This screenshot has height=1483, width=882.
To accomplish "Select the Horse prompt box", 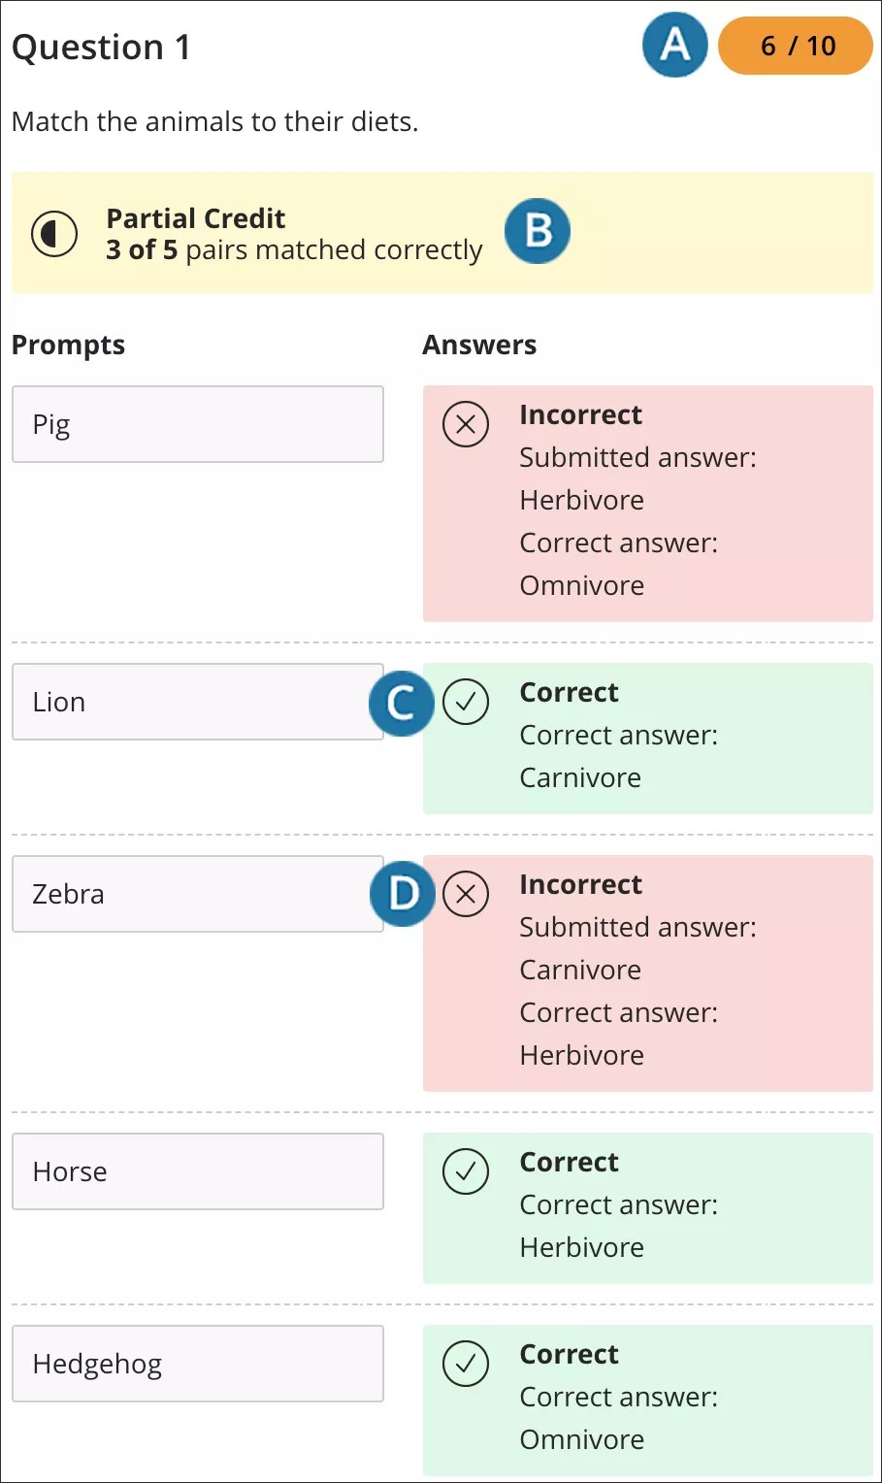I will point(198,1171).
